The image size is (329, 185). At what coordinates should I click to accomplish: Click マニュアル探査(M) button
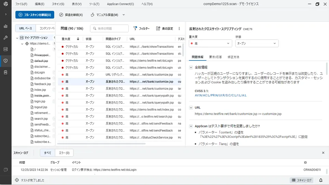click(x=104, y=15)
